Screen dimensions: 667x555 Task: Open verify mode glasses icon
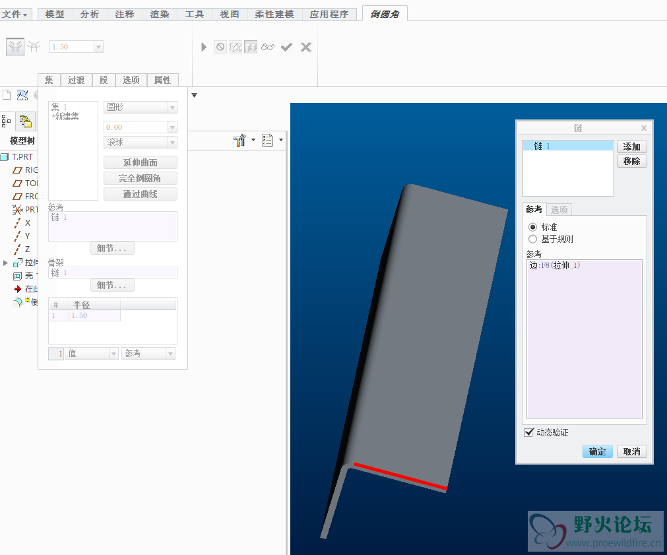(x=268, y=47)
